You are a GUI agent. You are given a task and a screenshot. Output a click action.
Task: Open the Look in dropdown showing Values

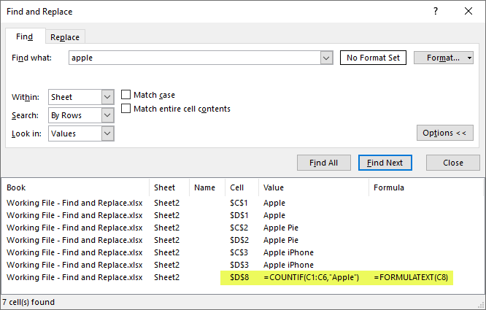coord(107,133)
